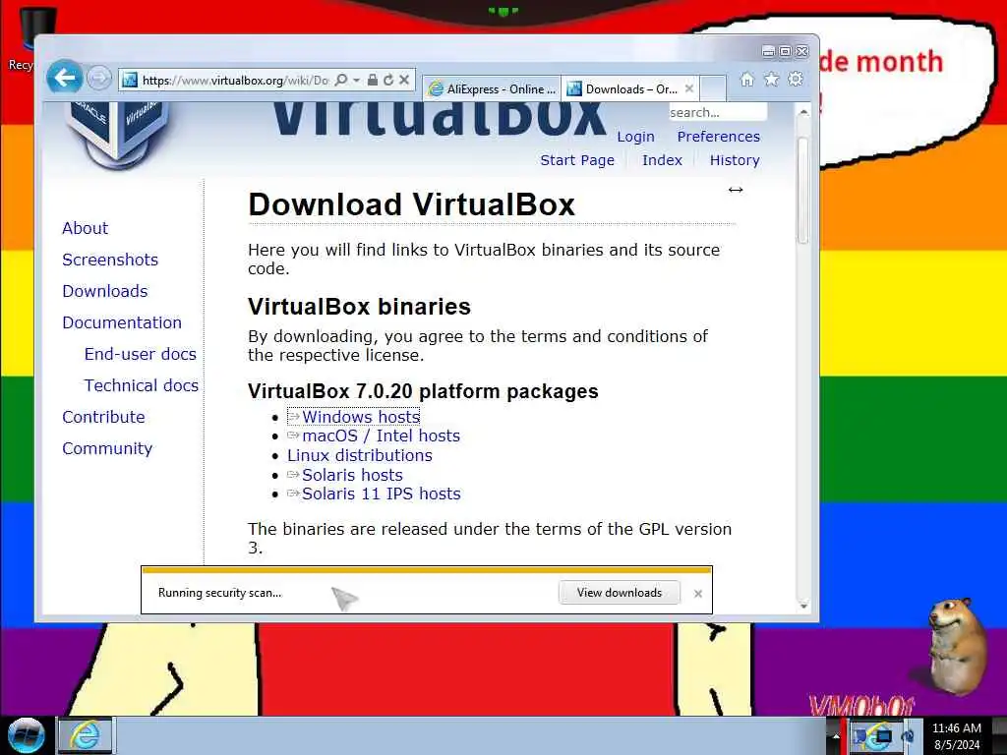
Task: Go back with the browser back arrow
Action: point(64,78)
